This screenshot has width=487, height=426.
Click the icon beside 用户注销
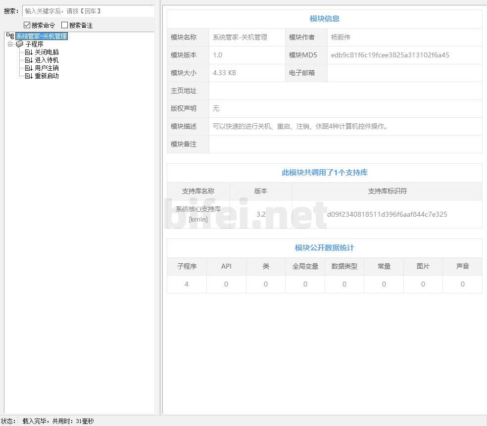(29, 68)
